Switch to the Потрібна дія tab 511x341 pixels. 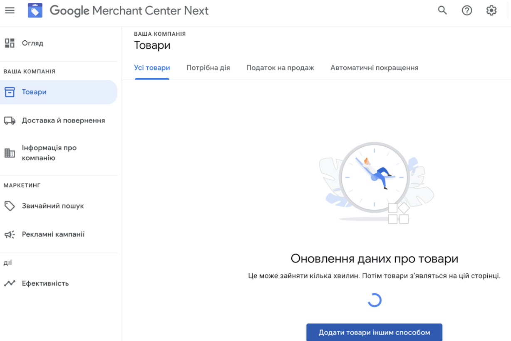click(208, 67)
